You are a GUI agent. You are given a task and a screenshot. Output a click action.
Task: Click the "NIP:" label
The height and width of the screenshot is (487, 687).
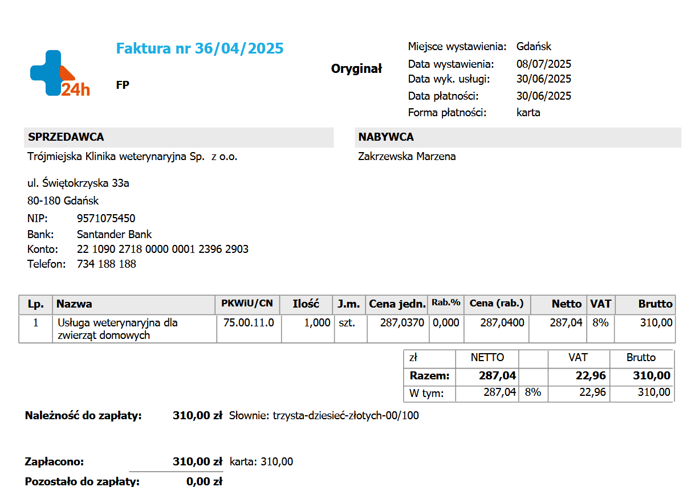38,219
